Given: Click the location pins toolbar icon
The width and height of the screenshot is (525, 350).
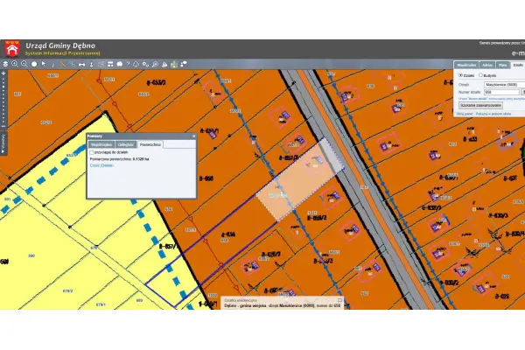Looking at the screenshot, I should pyautogui.click(x=145, y=64).
